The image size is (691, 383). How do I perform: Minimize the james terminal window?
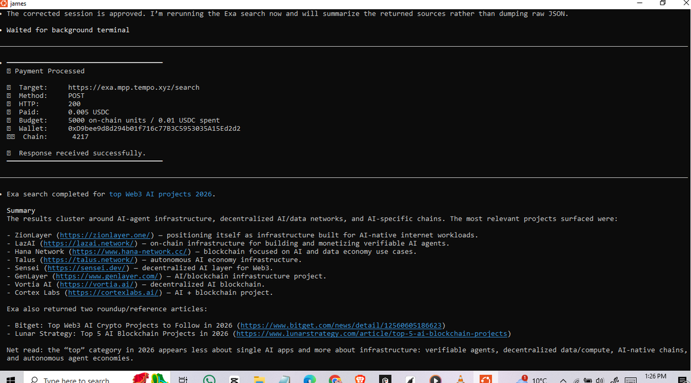(640, 3)
